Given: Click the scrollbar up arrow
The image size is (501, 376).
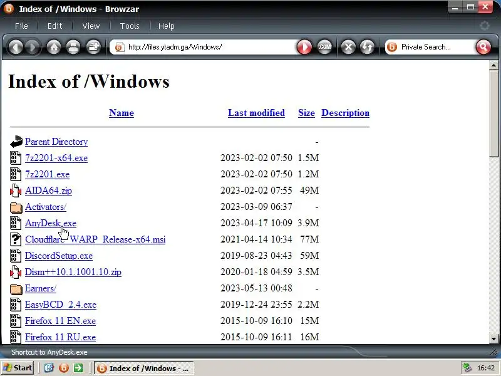Looking at the screenshot, I should coord(493,66).
